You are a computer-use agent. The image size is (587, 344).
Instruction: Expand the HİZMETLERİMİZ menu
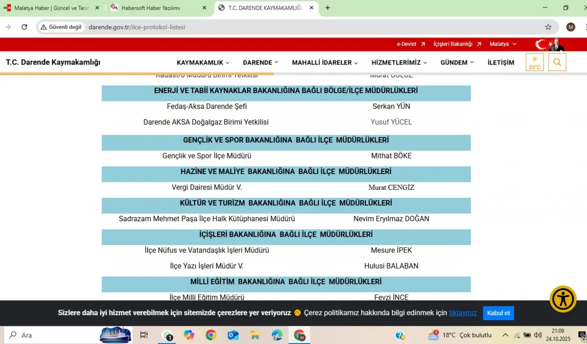399,63
